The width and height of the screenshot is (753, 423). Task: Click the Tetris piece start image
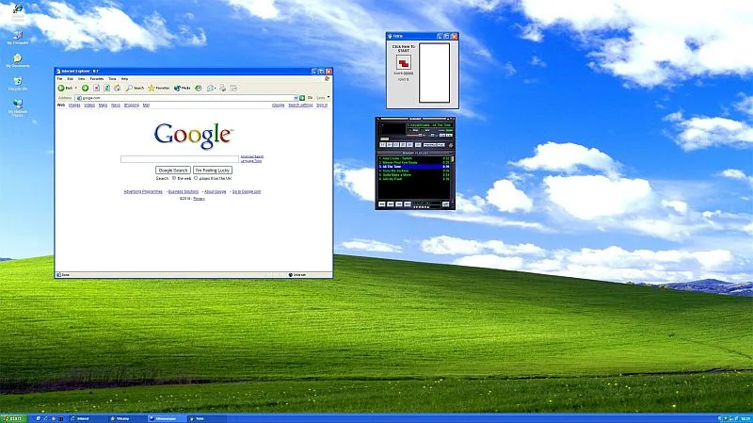coord(404,62)
